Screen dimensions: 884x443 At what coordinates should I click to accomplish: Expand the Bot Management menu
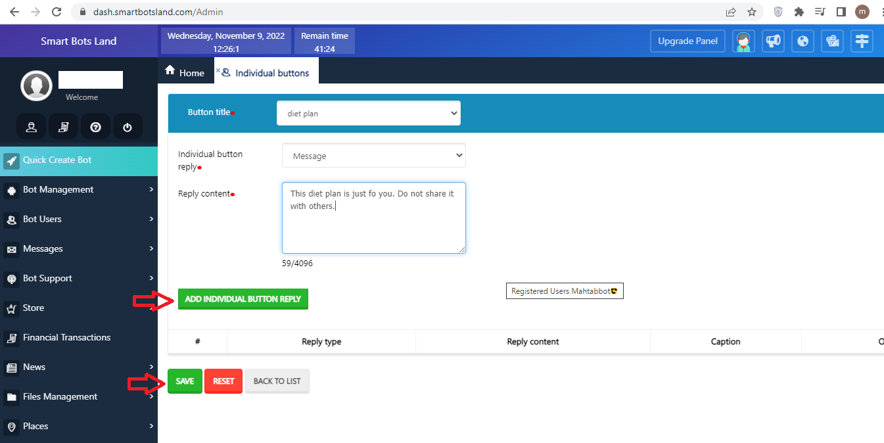(x=79, y=189)
